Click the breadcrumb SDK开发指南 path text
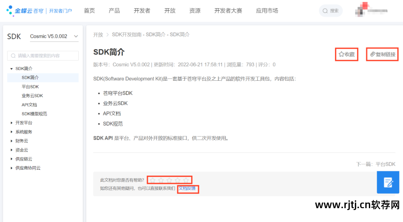This screenshot has width=403, height=222. click(x=151, y=35)
